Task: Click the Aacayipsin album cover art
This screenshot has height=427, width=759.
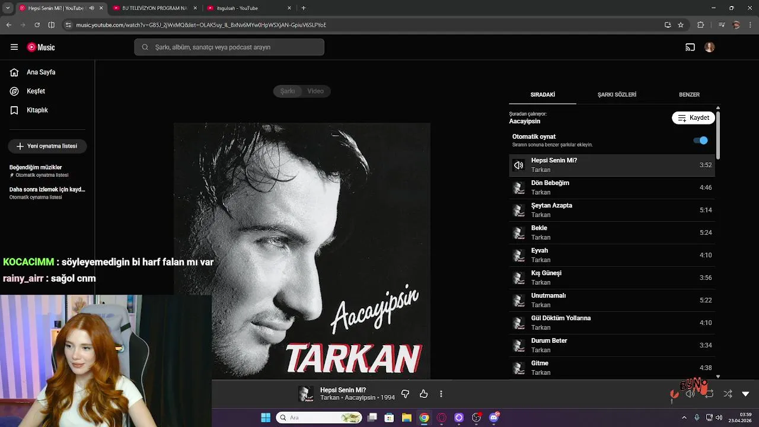Action: [302, 251]
